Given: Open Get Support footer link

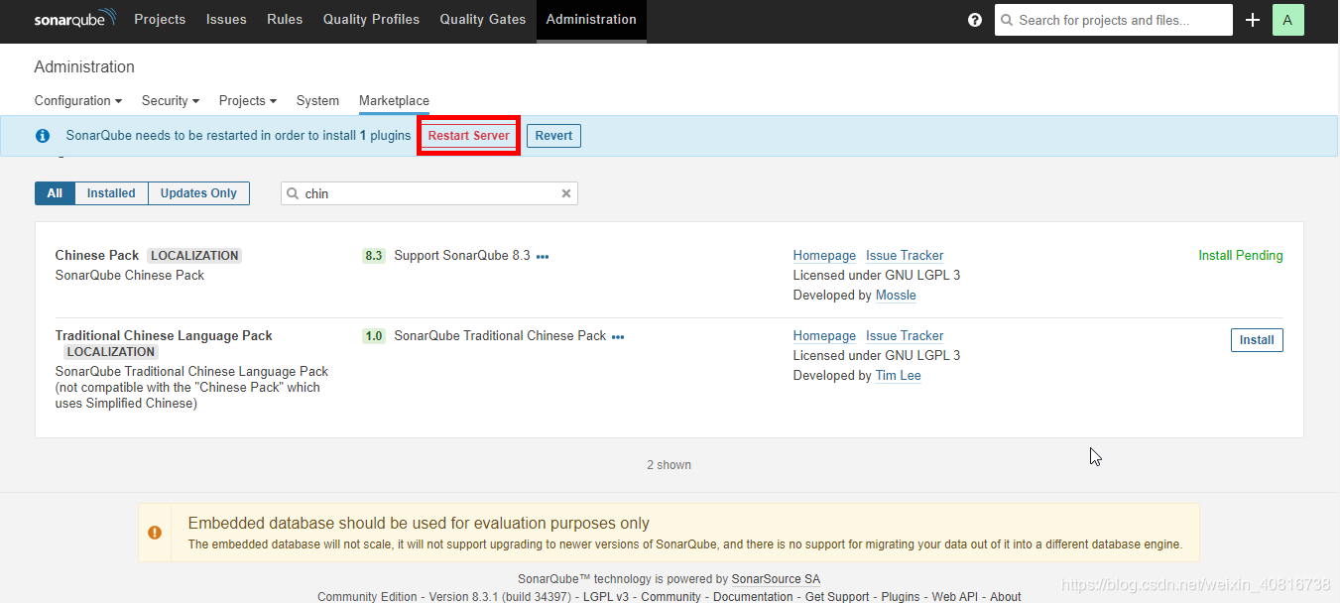Looking at the screenshot, I should (x=837, y=597).
